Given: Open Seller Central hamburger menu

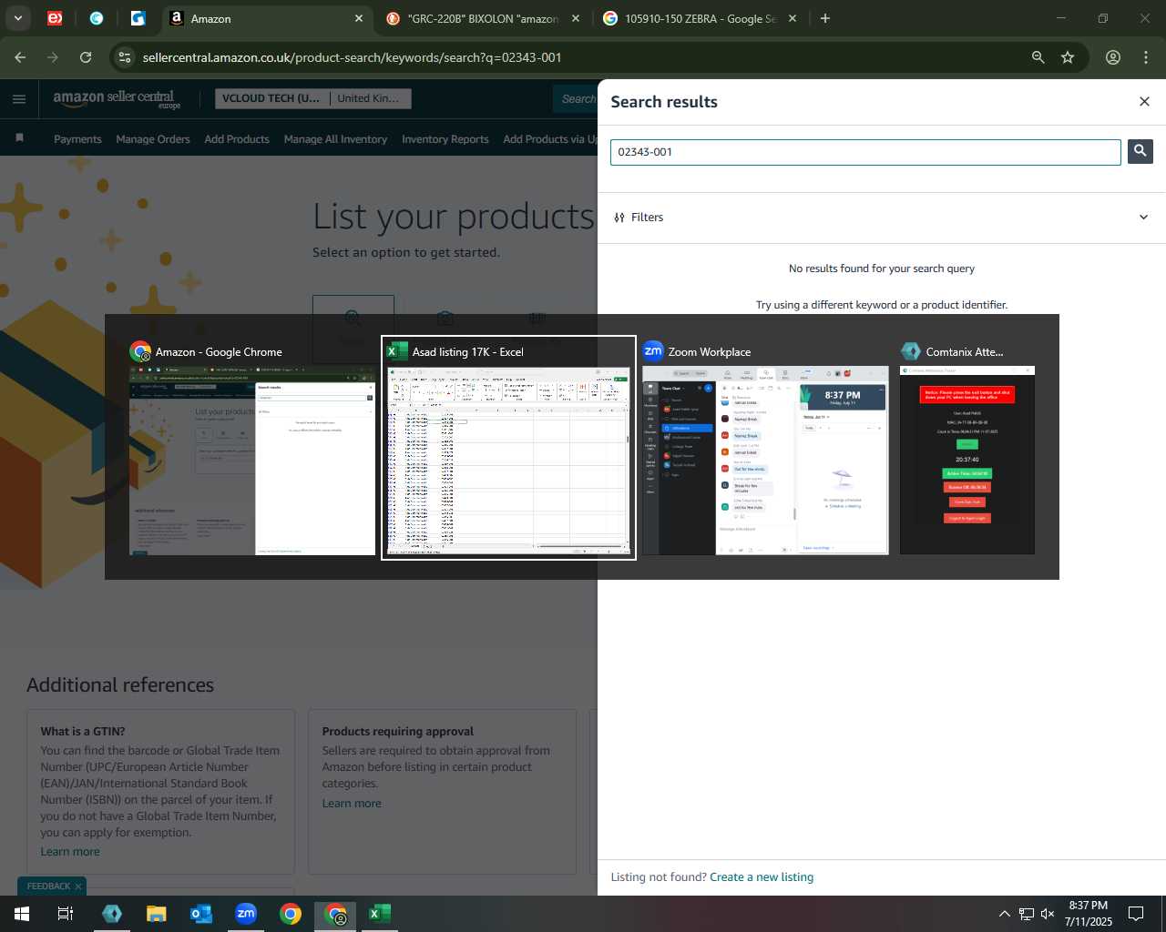Looking at the screenshot, I should 19,99.
